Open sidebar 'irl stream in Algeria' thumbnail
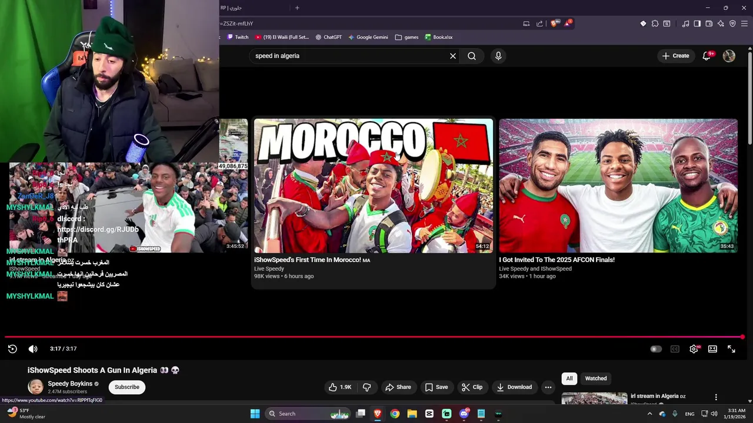The width and height of the screenshot is (753, 423). point(594,398)
